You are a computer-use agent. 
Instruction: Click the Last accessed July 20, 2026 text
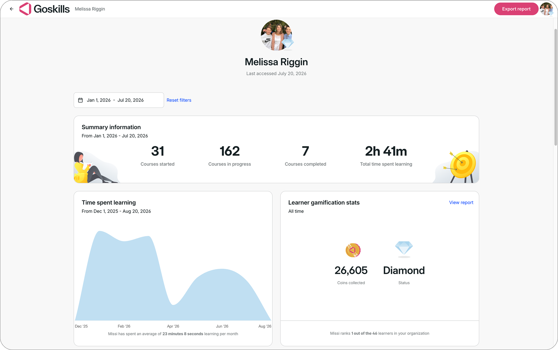276,74
